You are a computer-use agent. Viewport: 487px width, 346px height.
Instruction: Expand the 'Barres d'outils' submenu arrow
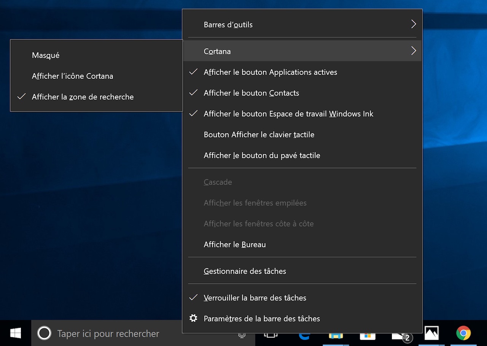pos(414,24)
